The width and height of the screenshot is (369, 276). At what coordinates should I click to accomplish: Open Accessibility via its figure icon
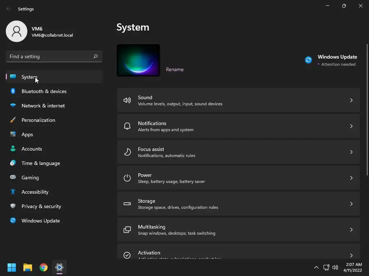(13, 192)
